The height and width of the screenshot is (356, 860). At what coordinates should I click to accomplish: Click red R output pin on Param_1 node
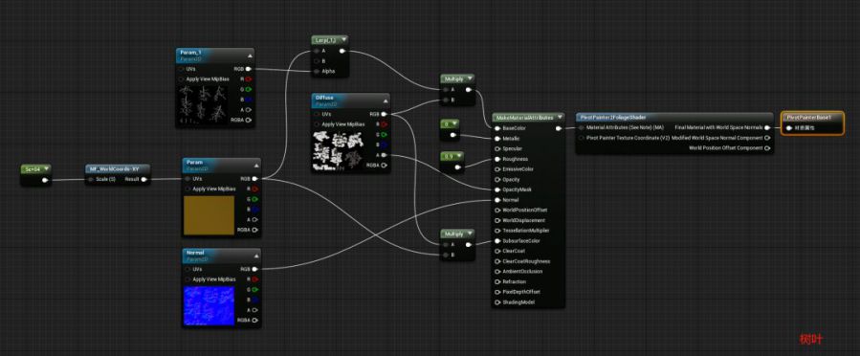[249, 79]
